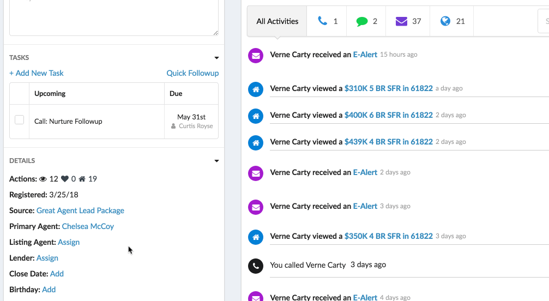Click home icon beside $310K 5 BR listing
549x301 pixels.
255,89
